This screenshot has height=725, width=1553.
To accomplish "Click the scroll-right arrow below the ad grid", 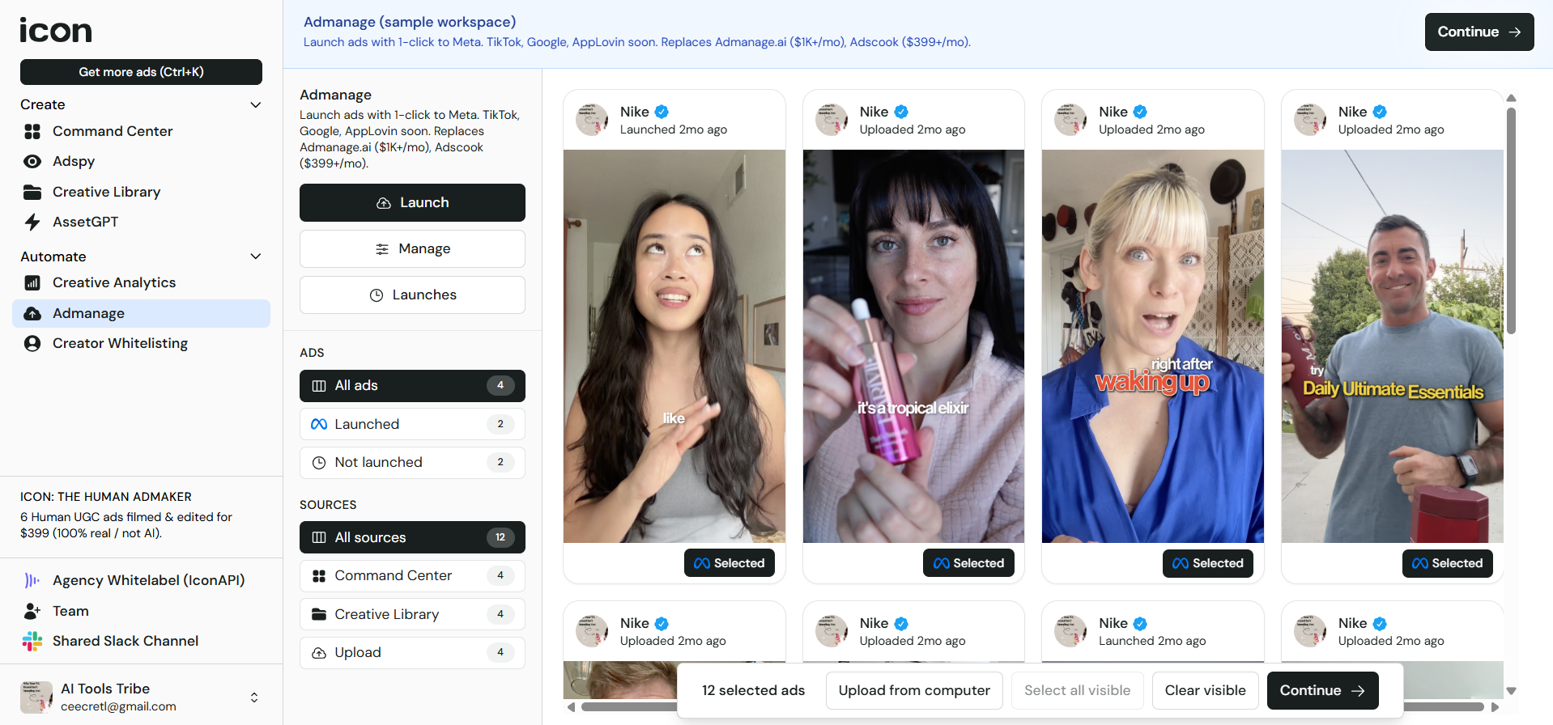I will 1495,707.
